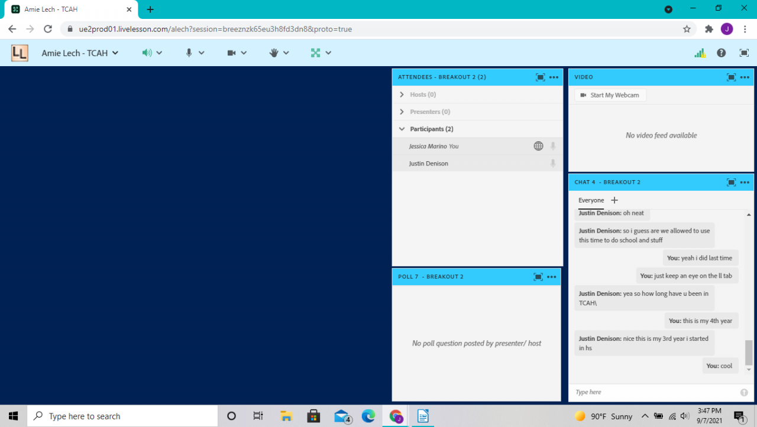The width and height of the screenshot is (757, 427).
Task: Click the green layout arrows icon
Action: point(316,53)
